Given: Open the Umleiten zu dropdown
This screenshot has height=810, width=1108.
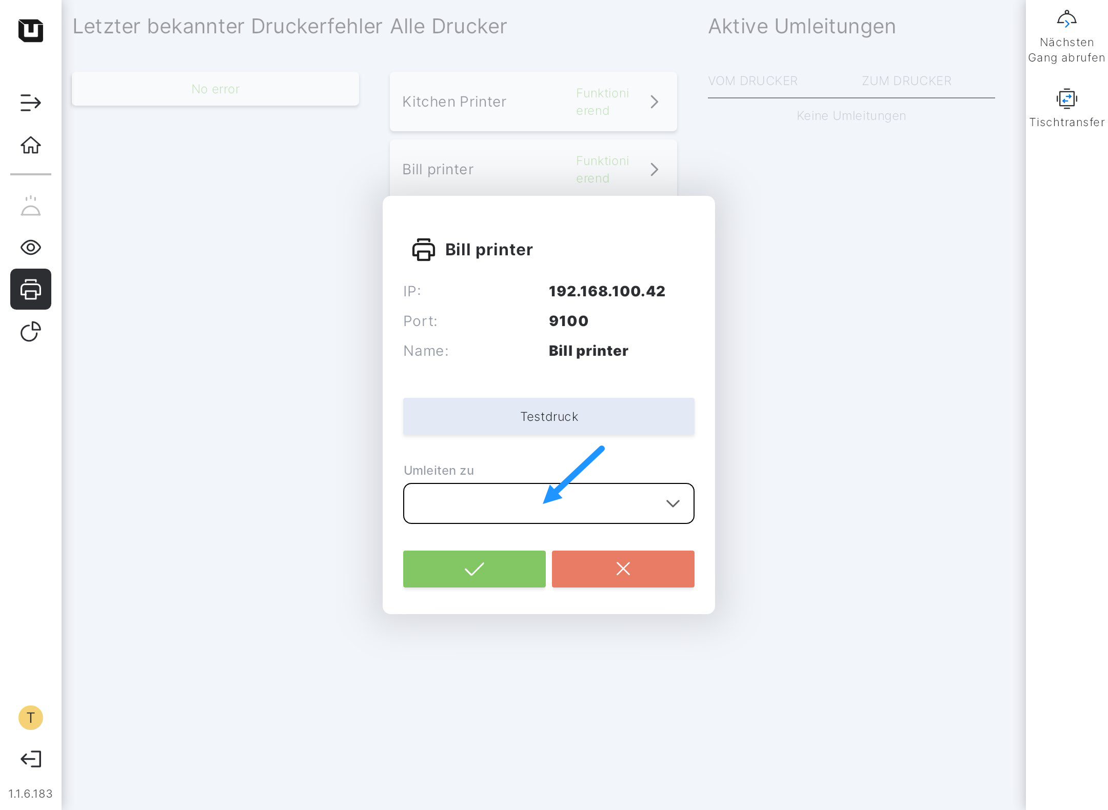Looking at the screenshot, I should click(548, 503).
